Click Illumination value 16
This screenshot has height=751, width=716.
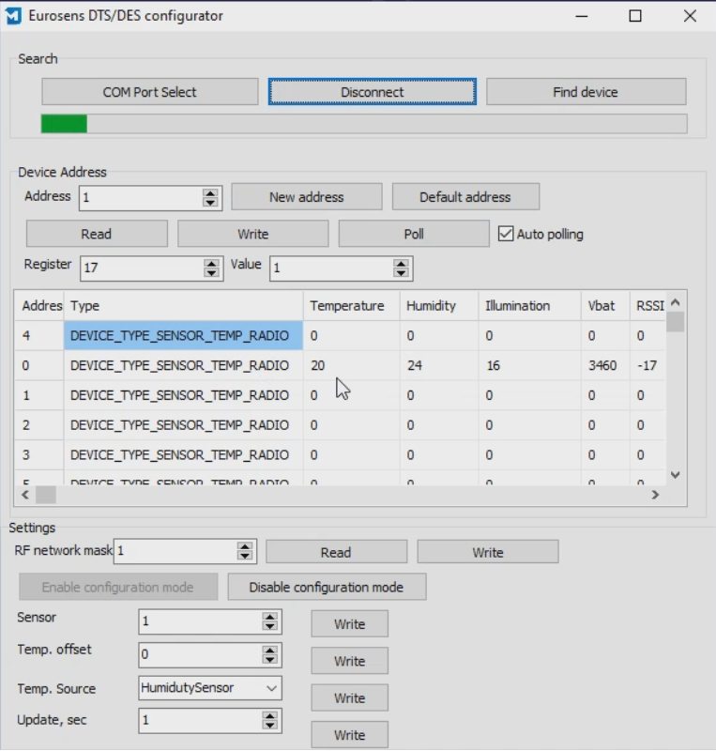click(x=494, y=365)
